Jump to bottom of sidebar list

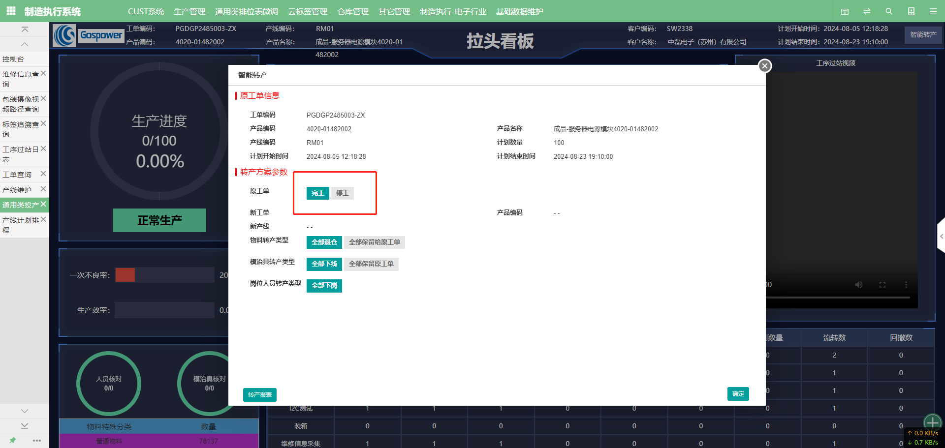[25, 425]
